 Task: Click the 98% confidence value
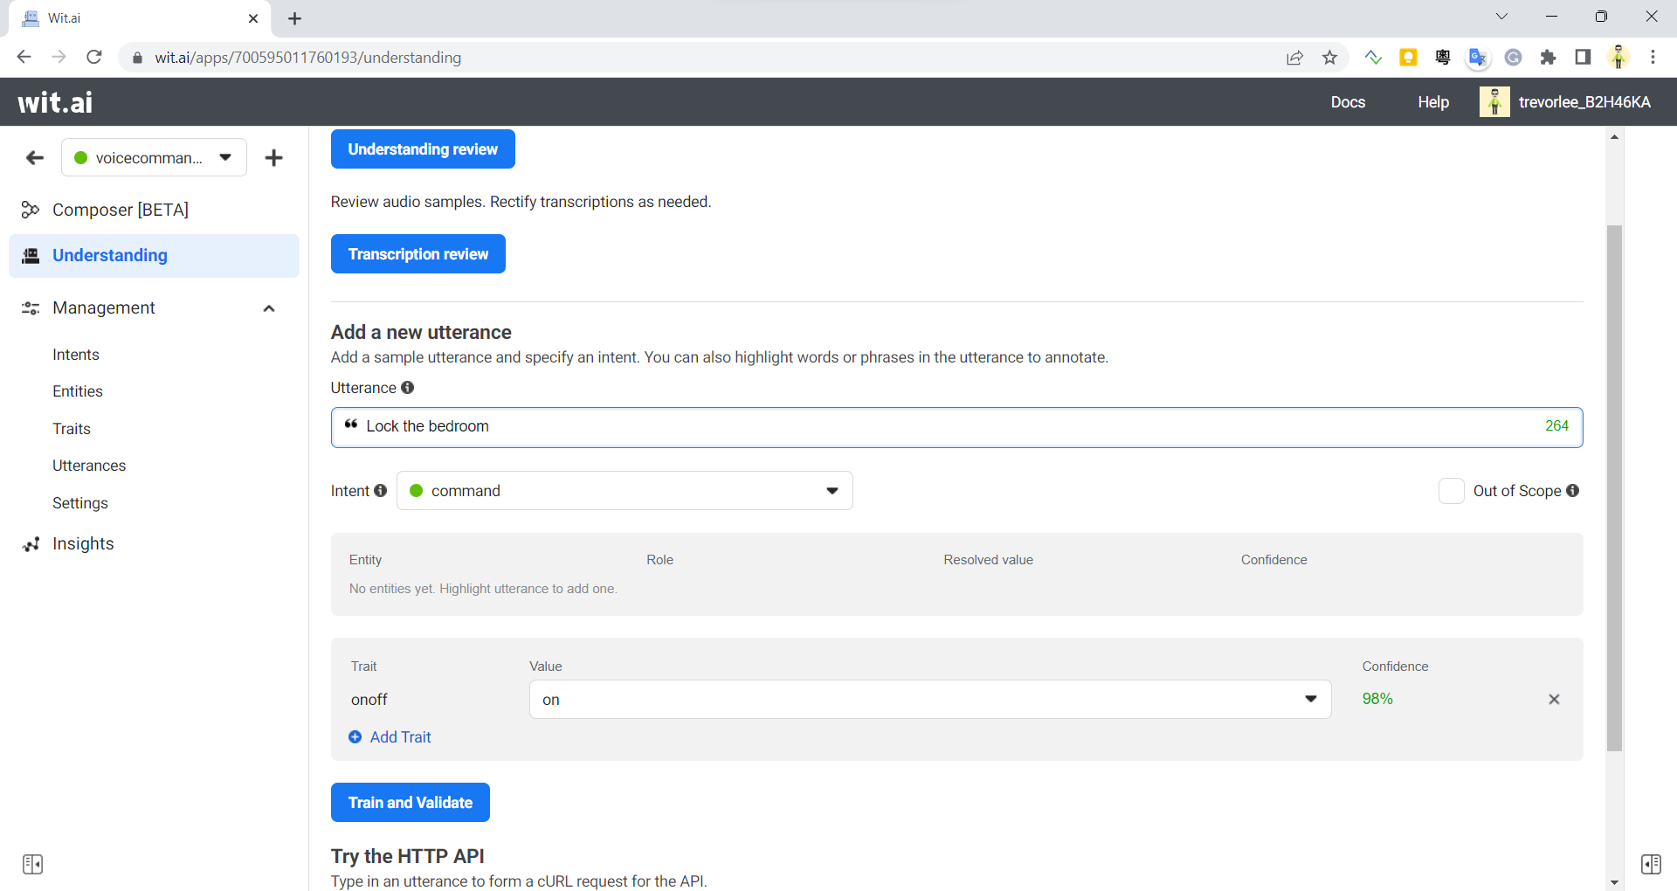pyautogui.click(x=1377, y=699)
